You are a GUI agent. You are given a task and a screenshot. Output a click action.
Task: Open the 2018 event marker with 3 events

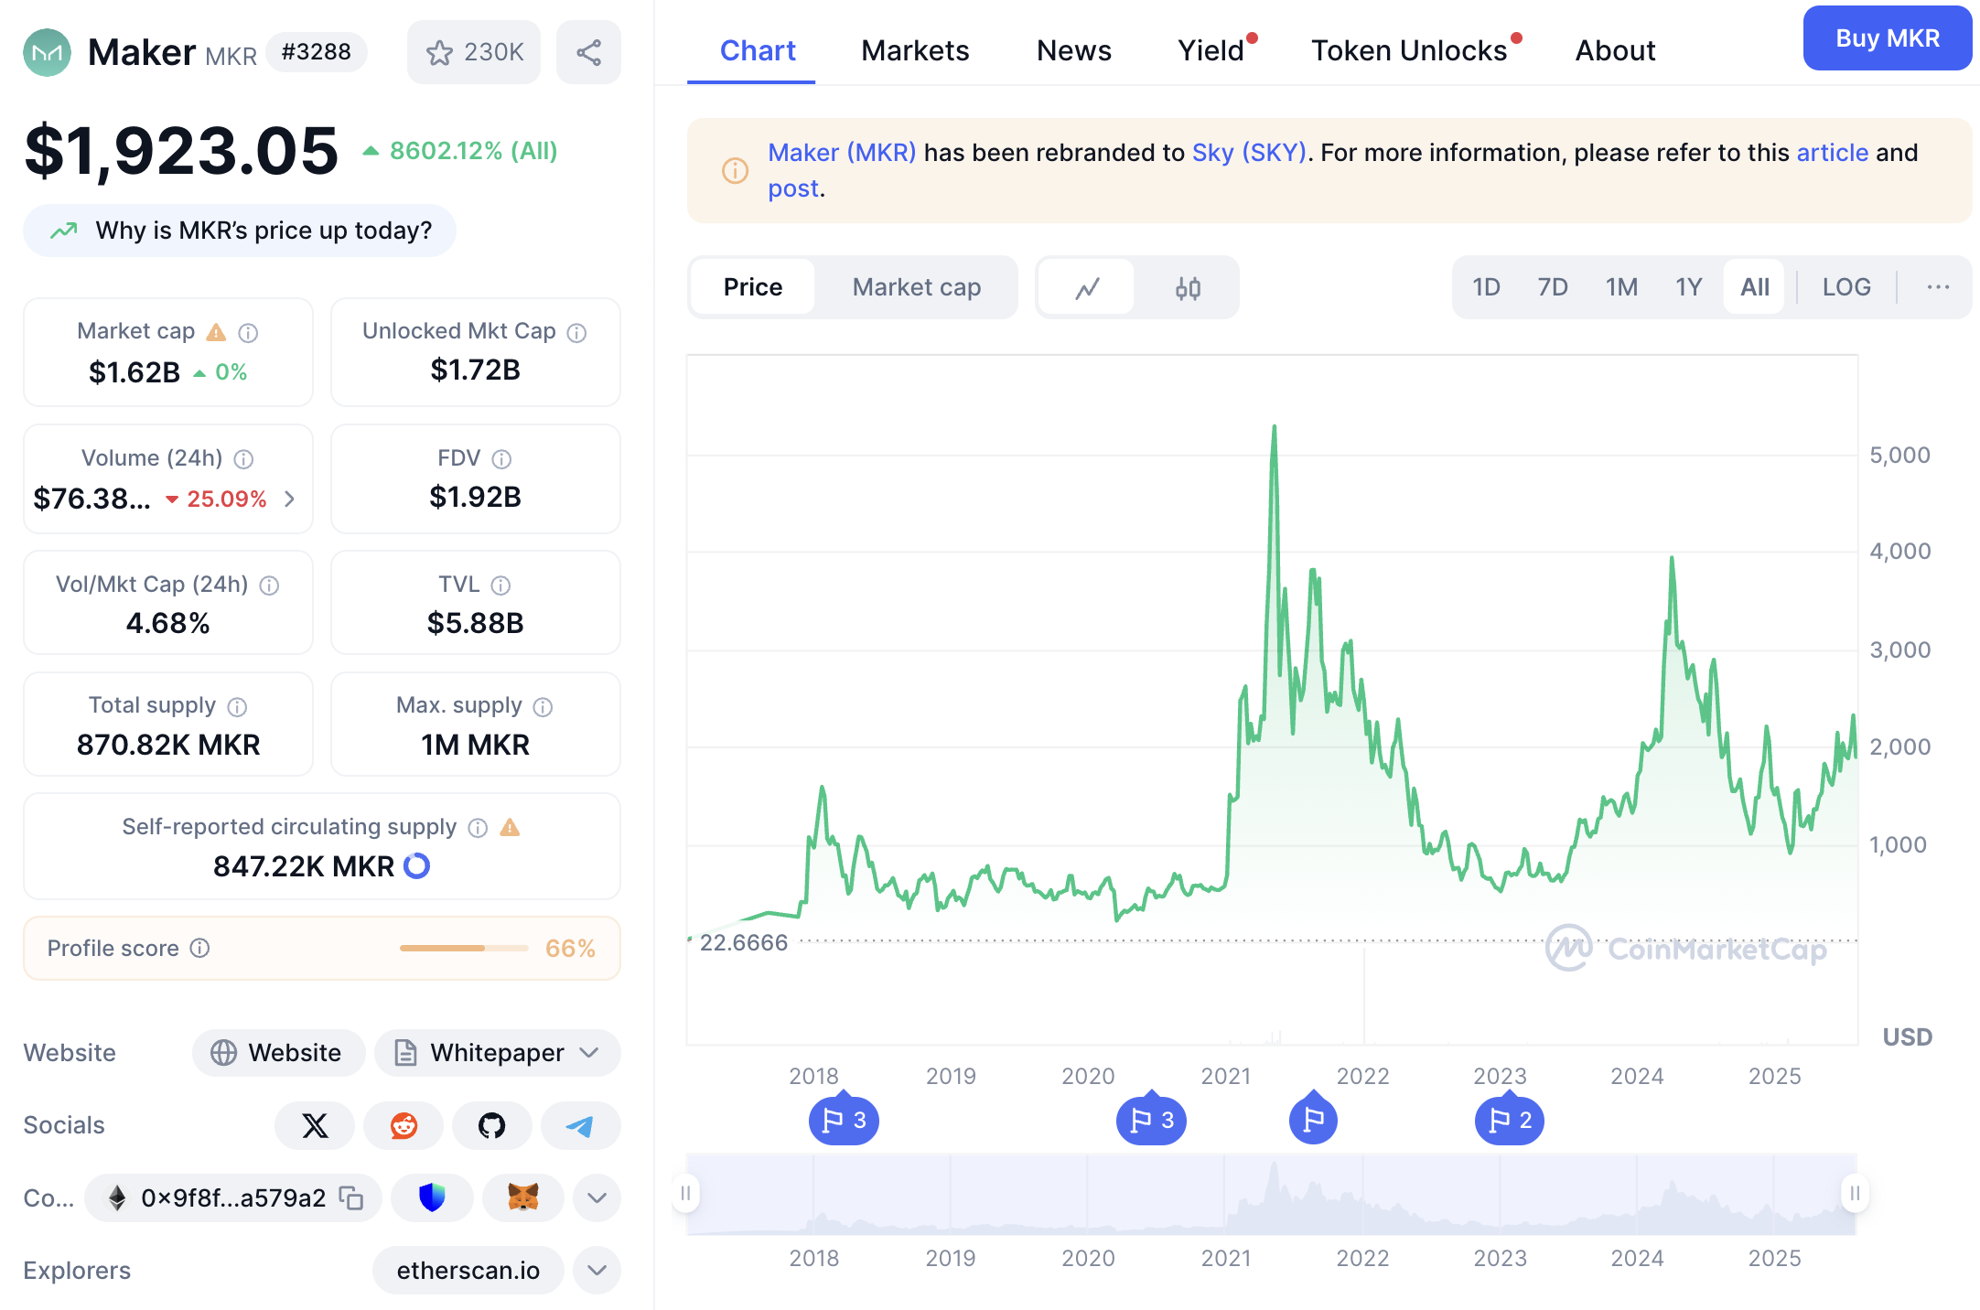pyautogui.click(x=844, y=1119)
